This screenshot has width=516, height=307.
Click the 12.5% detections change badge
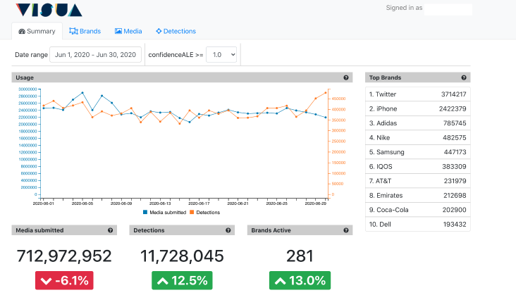pos(182,280)
